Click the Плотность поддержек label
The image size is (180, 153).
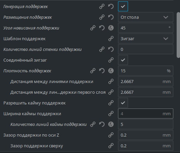tap(27, 71)
